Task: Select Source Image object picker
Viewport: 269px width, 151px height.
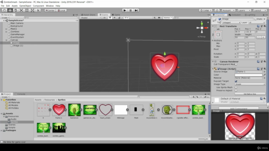Action: click(264, 72)
